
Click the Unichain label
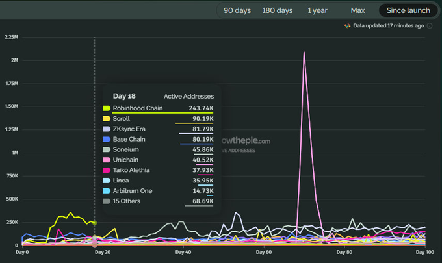tap(125, 160)
